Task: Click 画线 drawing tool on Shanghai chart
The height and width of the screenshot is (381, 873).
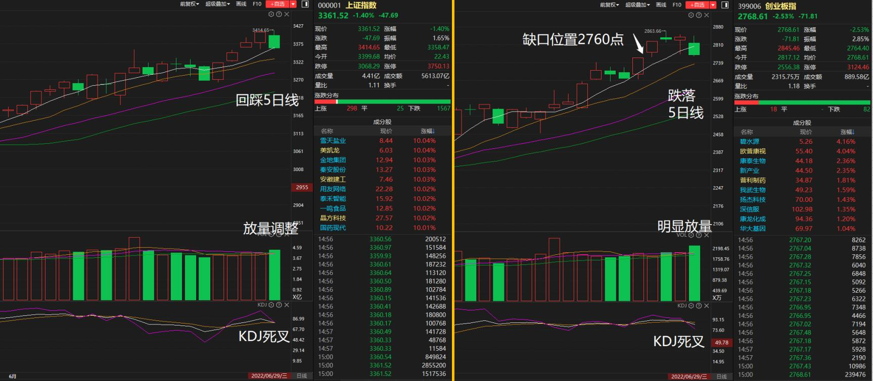Action: (241, 4)
